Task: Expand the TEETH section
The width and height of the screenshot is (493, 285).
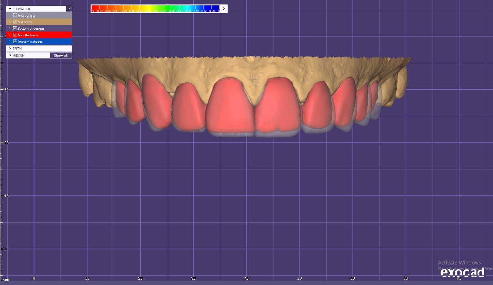Action: [x=10, y=49]
